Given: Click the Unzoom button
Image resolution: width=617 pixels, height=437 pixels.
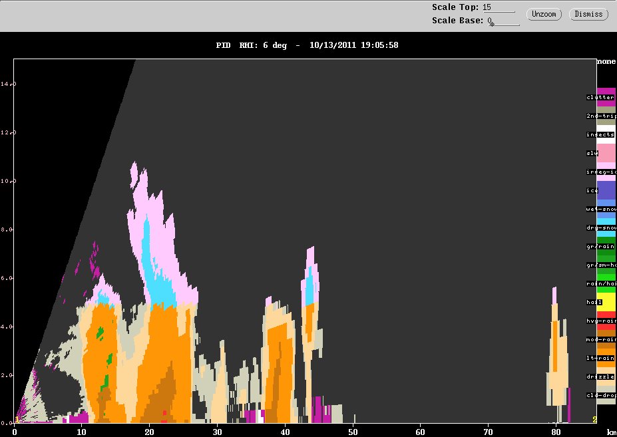Looking at the screenshot, I should pyautogui.click(x=544, y=14).
